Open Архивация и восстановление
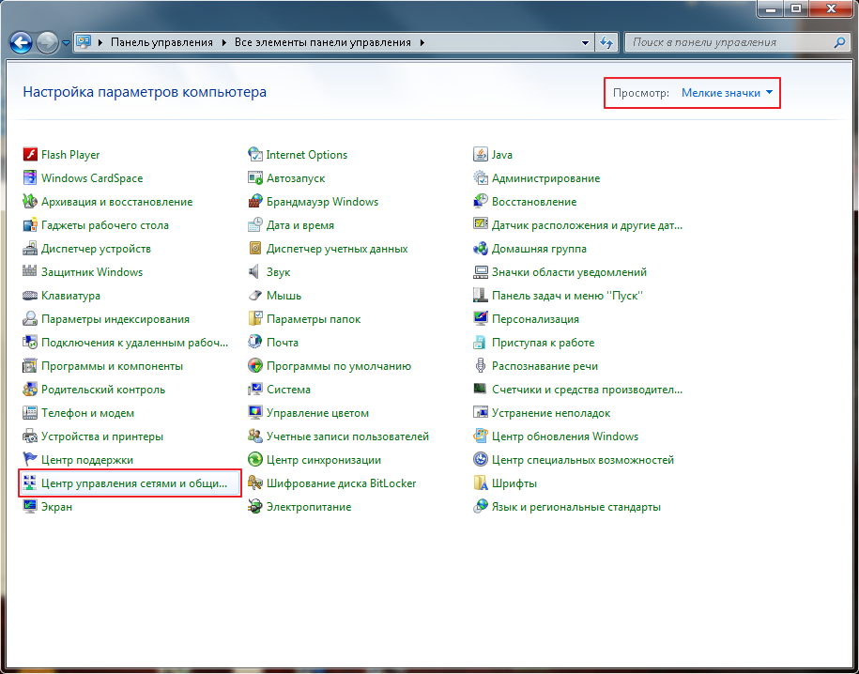Viewport: 859px width, 674px height. pos(108,202)
